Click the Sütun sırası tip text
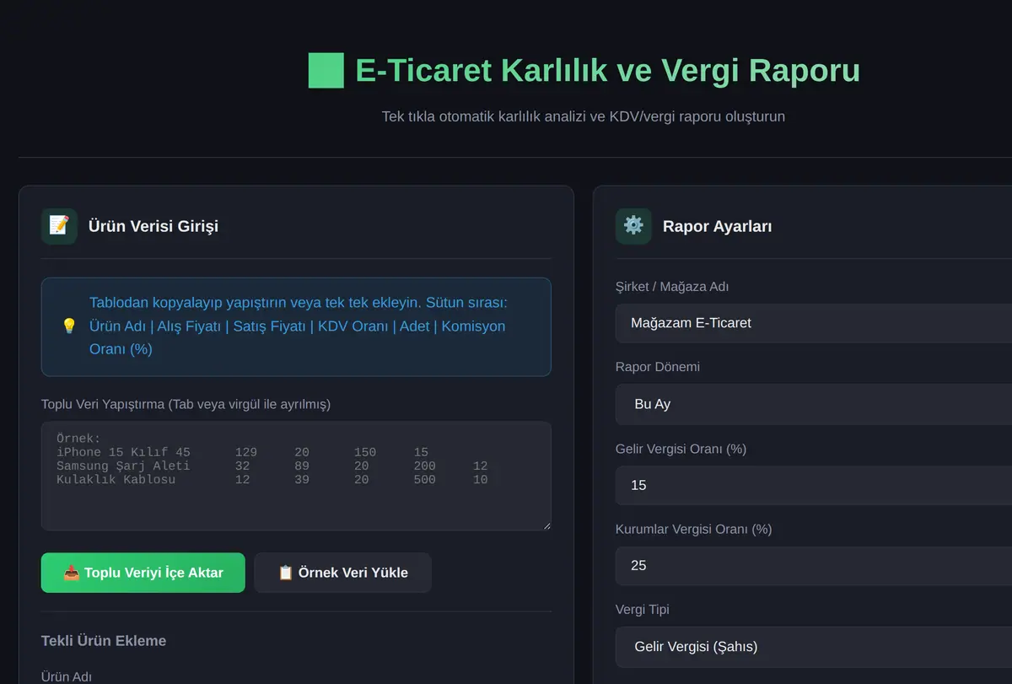Screen dimensions: 1012x684 tap(299, 326)
